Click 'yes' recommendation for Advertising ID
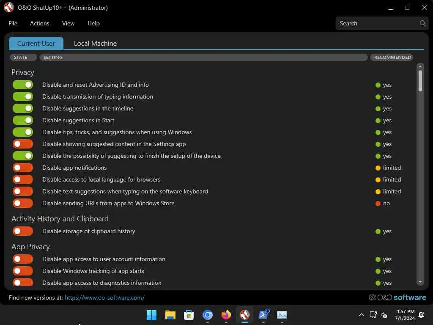 (x=384, y=85)
